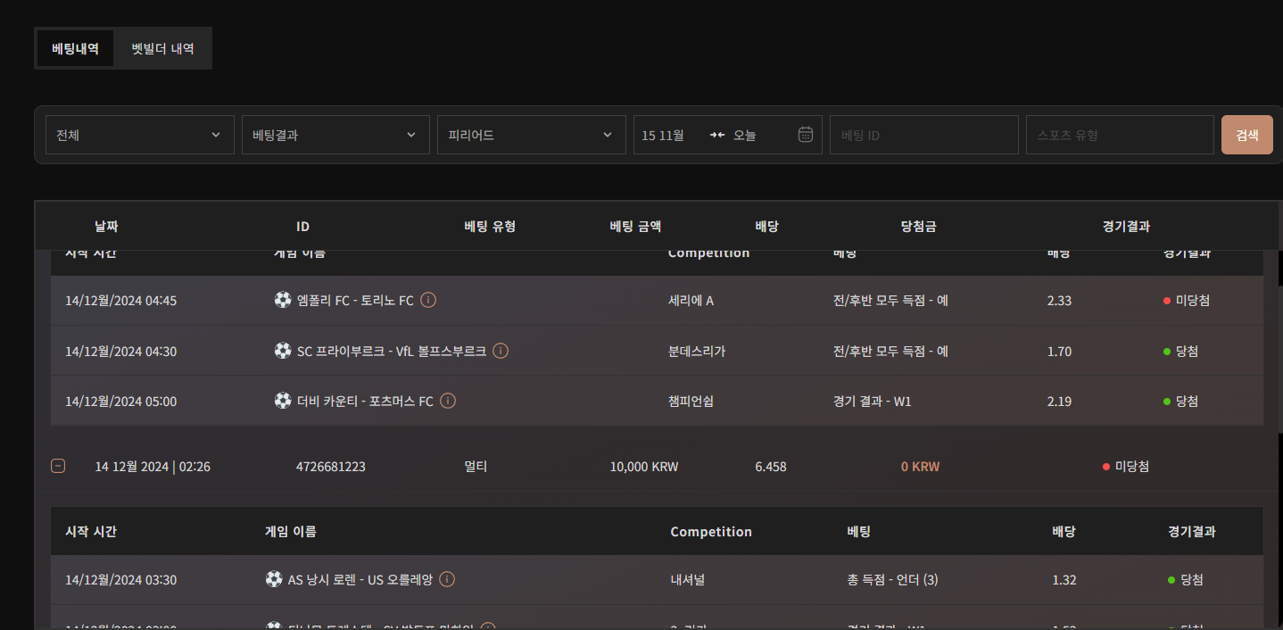Click the 베팅 ID input field

point(923,135)
